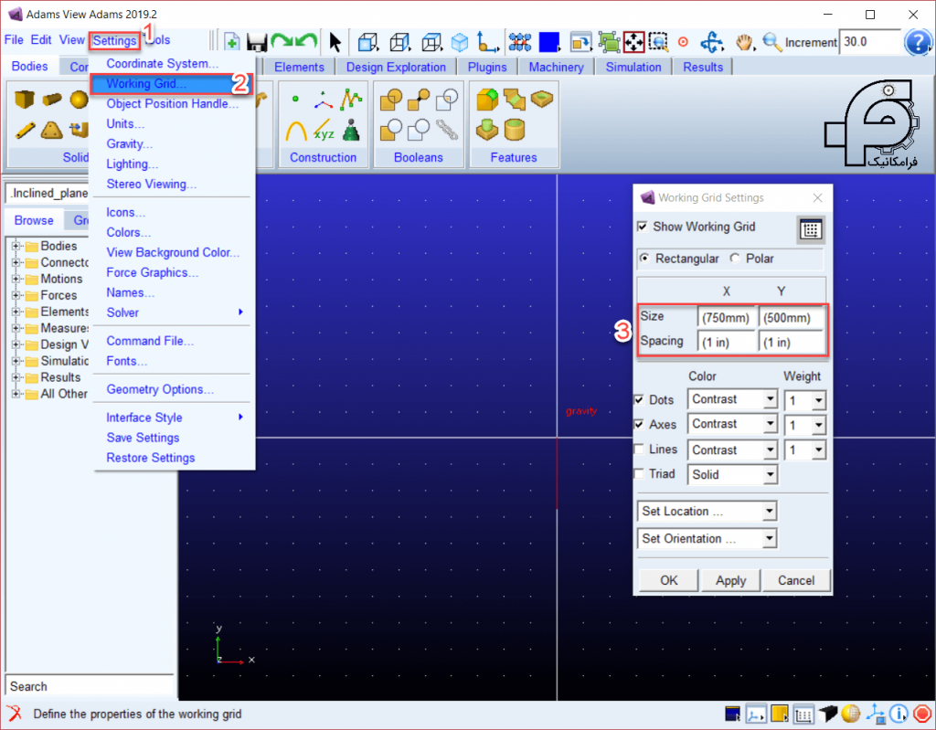Image resolution: width=936 pixels, height=730 pixels.
Task: Click OK in Working Grid Settings
Action: (668, 580)
